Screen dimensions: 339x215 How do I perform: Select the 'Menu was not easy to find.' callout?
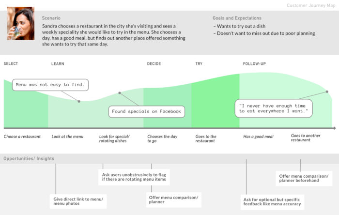click(x=50, y=85)
